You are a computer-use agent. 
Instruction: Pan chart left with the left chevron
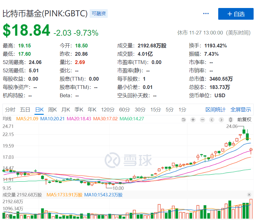(x=212, y=120)
